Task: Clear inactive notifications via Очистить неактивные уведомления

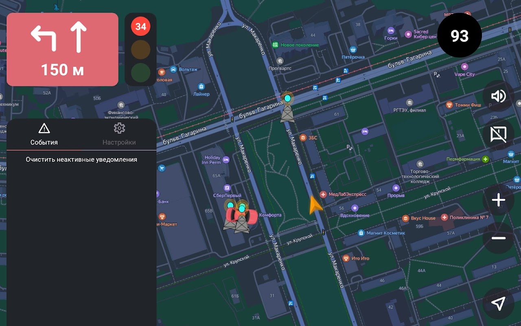Action: (81, 160)
